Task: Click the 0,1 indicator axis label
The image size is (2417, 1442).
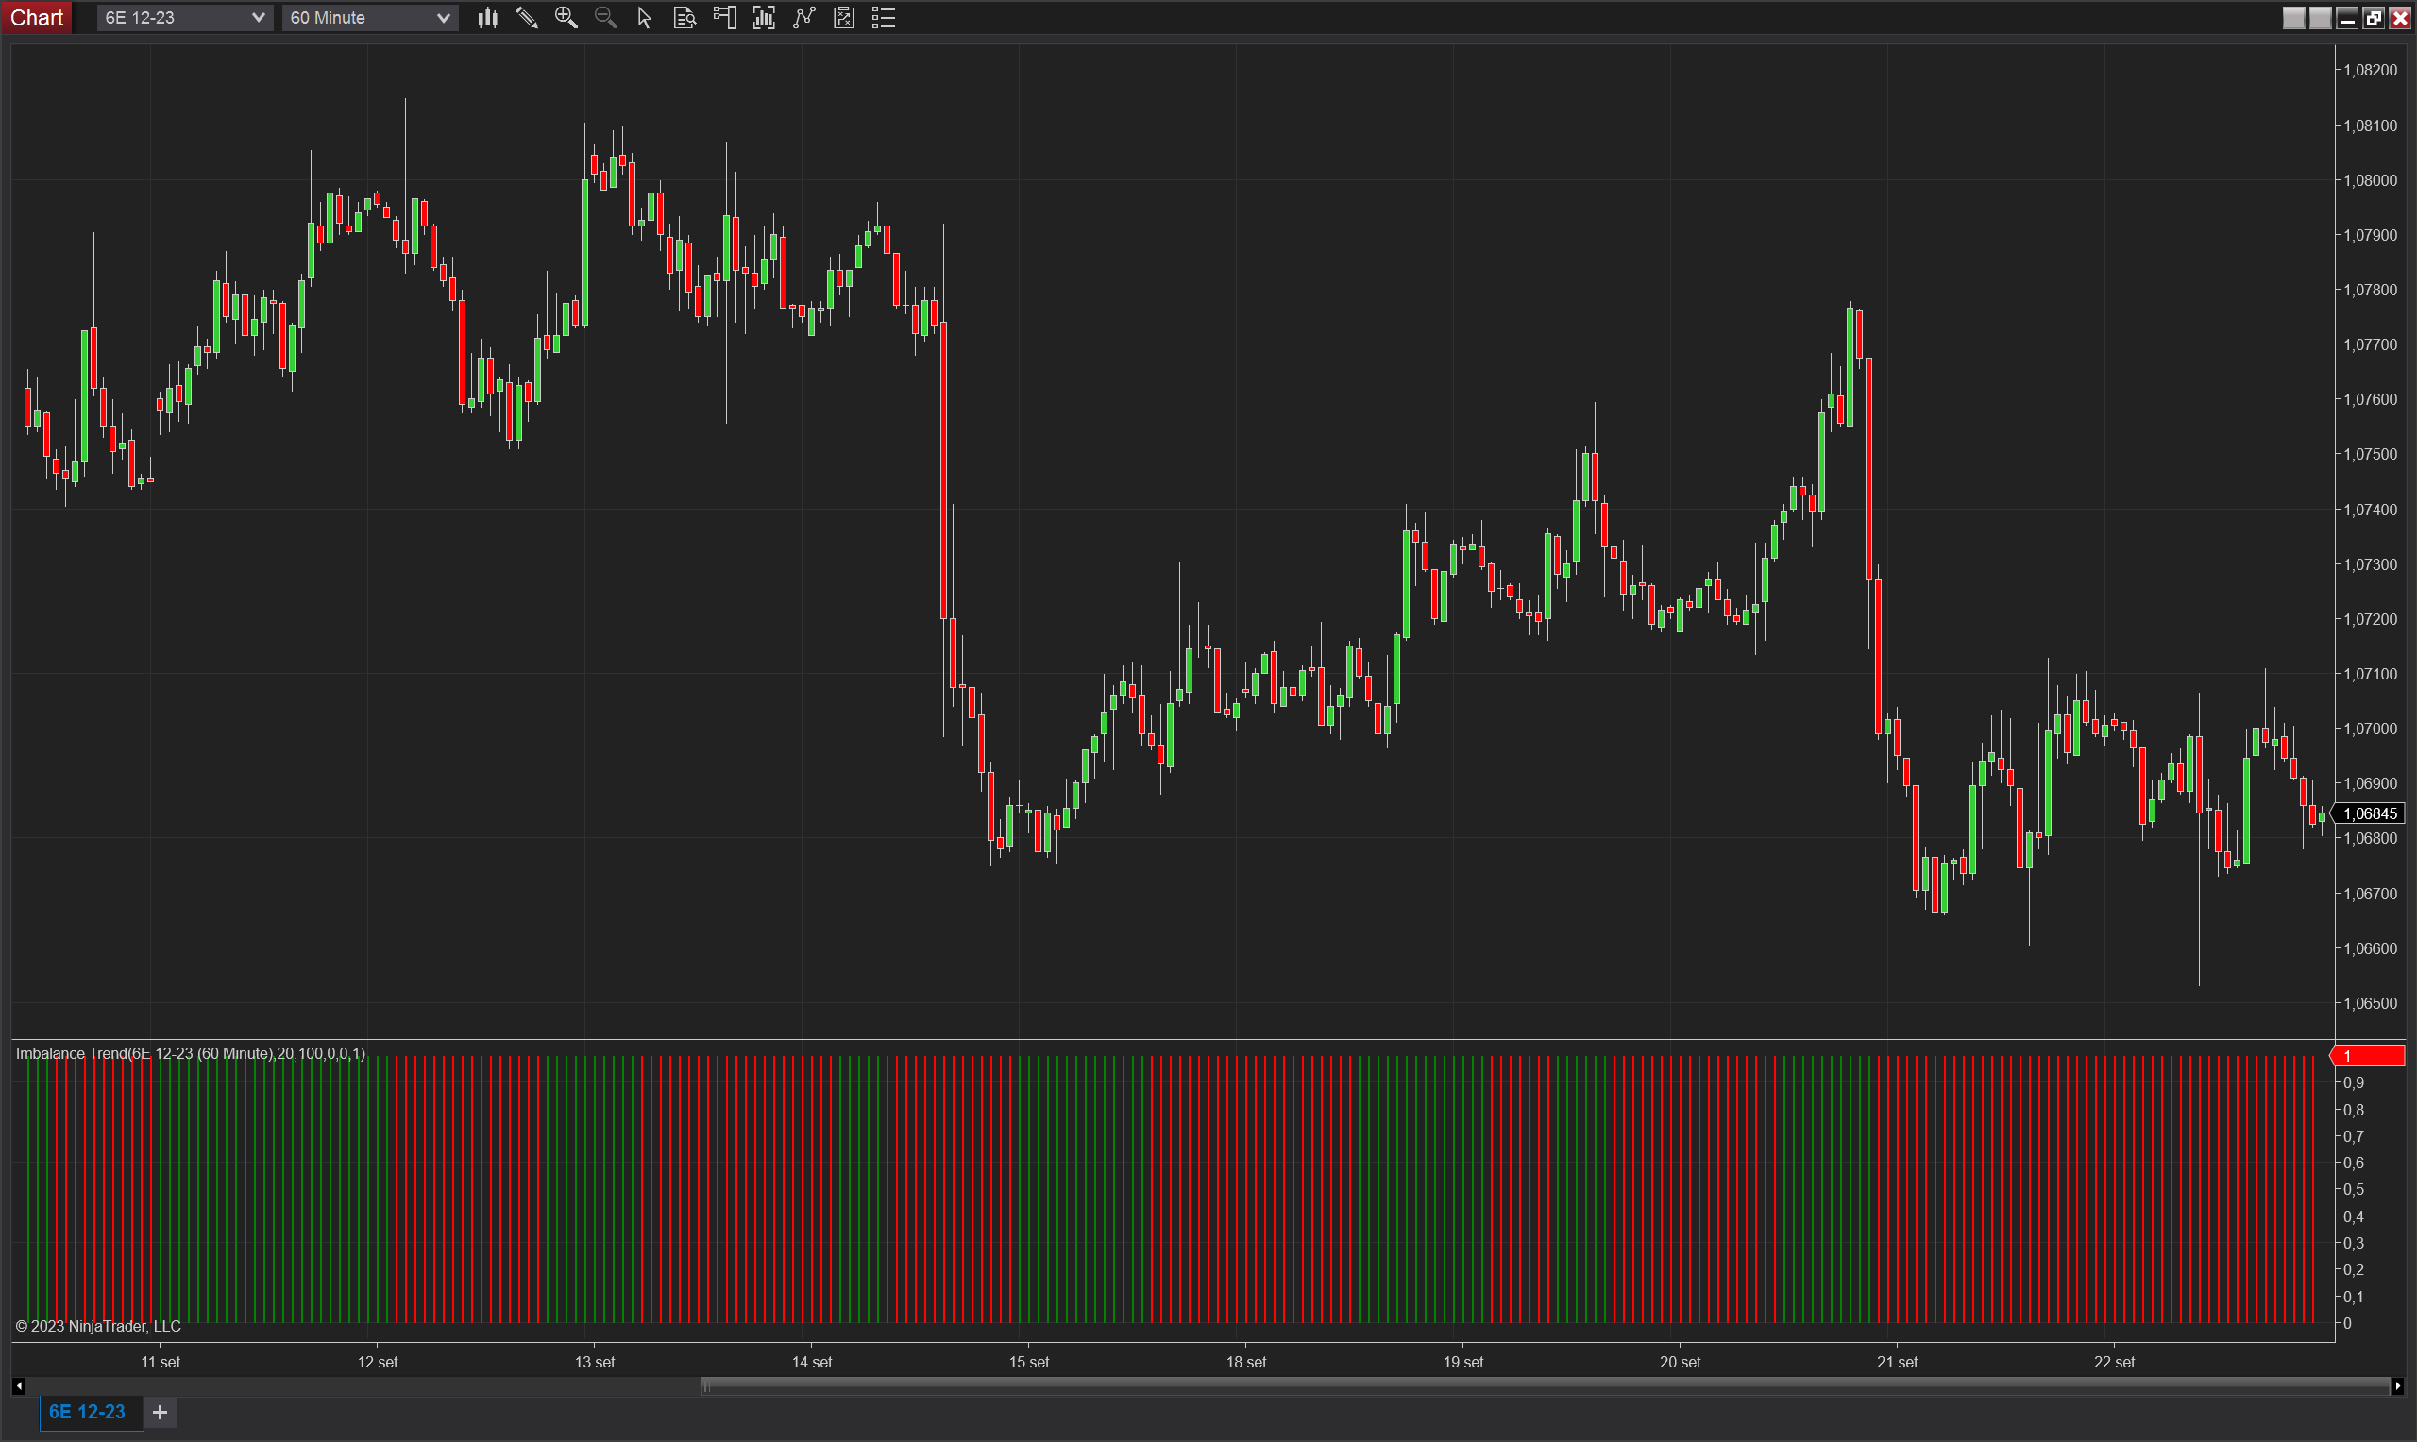Action: point(2353,1297)
